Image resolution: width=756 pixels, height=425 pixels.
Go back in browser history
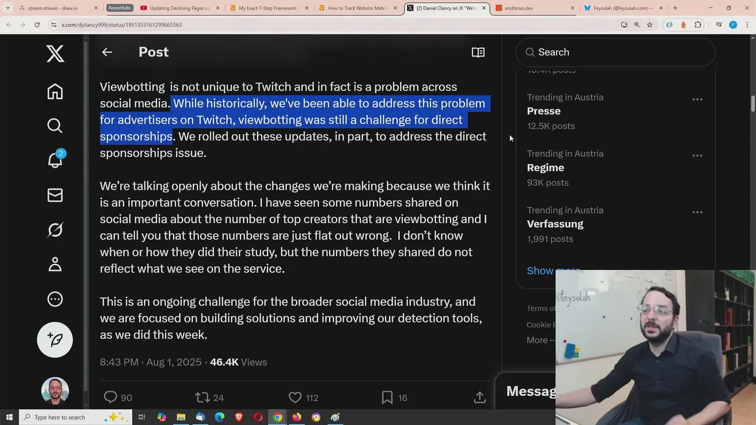coord(9,25)
